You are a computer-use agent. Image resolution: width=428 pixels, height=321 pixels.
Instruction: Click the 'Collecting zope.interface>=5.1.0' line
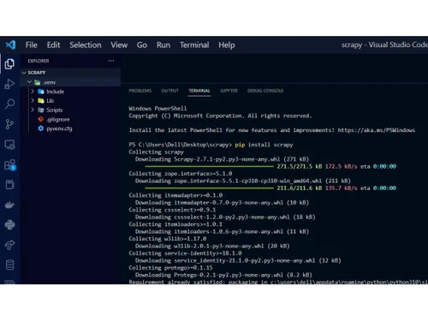181,174
